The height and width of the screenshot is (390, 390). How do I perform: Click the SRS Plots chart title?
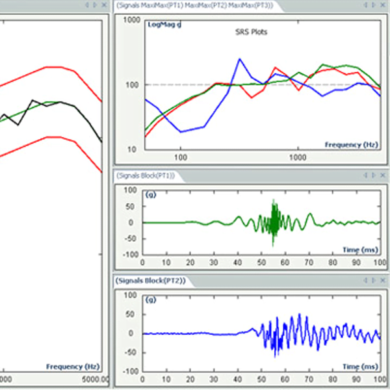(251, 32)
